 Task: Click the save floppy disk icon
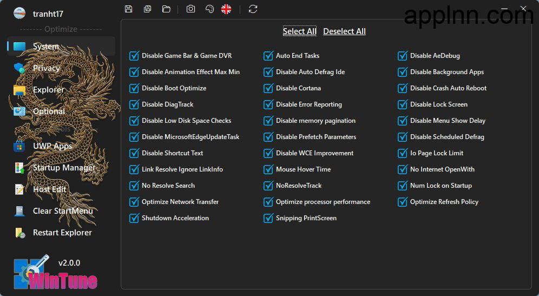(x=129, y=9)
